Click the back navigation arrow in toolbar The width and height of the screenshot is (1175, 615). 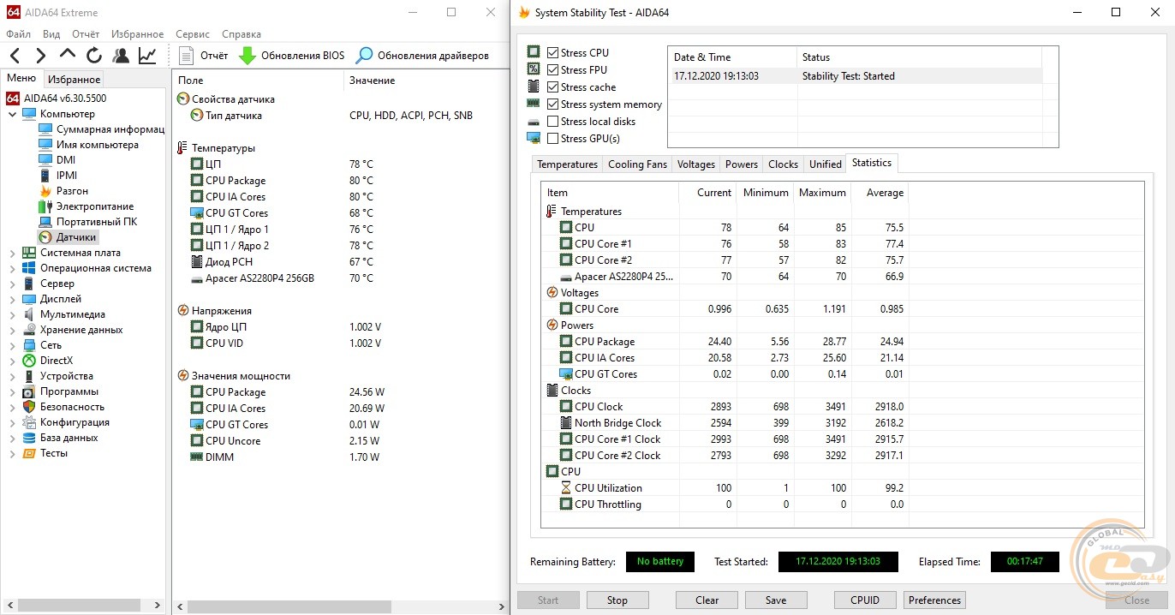coord(15,56)
